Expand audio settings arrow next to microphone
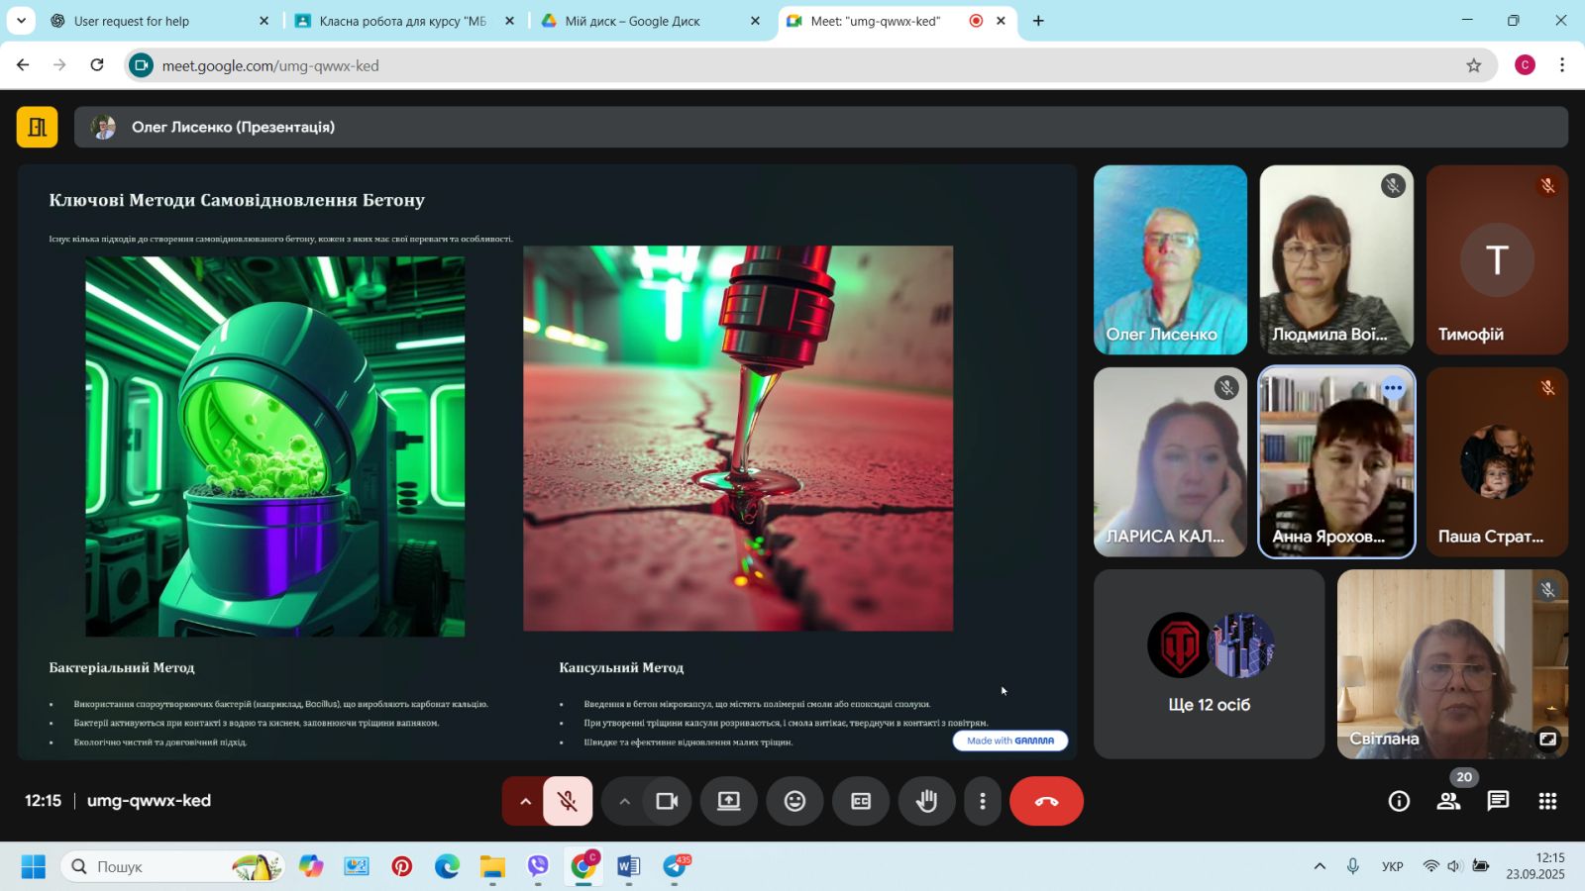This screenshot has width=1585, height=891. 525,801
